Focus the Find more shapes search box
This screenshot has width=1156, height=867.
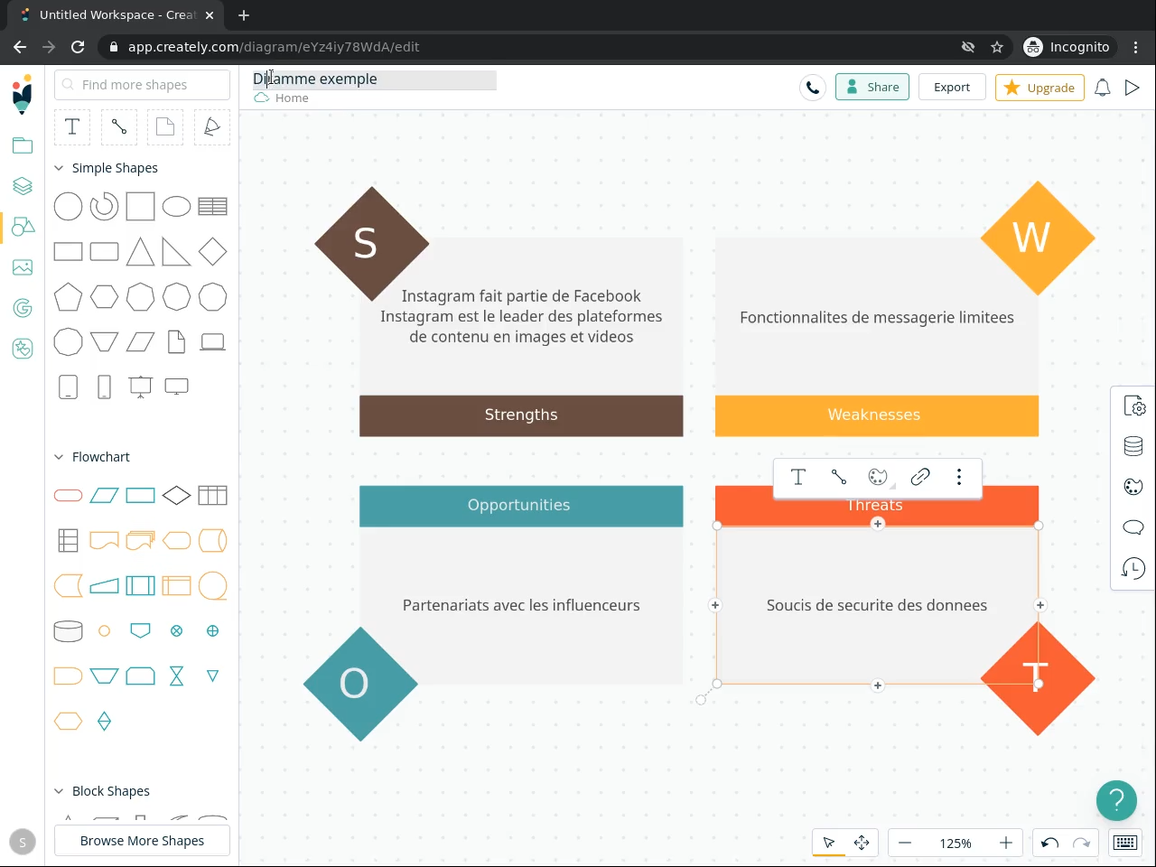(143, 85)
